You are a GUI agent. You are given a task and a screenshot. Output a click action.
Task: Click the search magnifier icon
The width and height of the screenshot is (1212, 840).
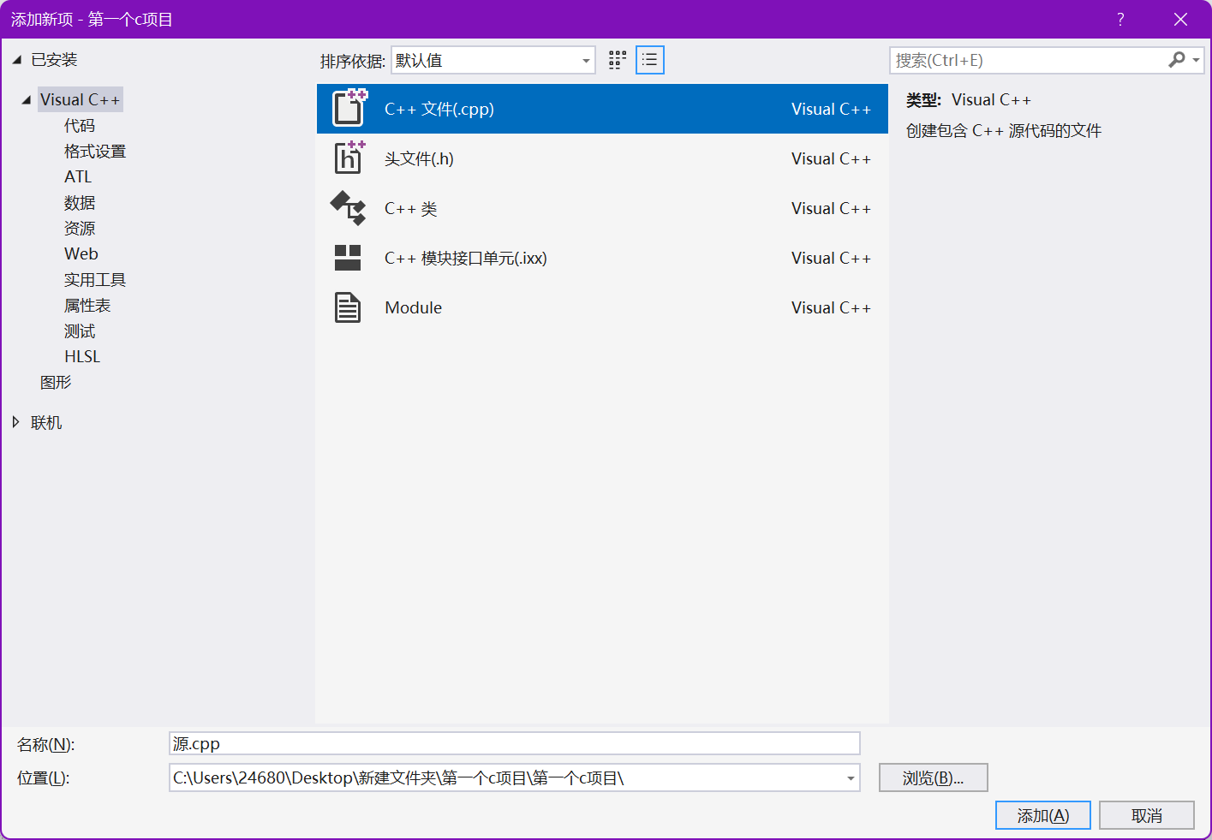1177,60
